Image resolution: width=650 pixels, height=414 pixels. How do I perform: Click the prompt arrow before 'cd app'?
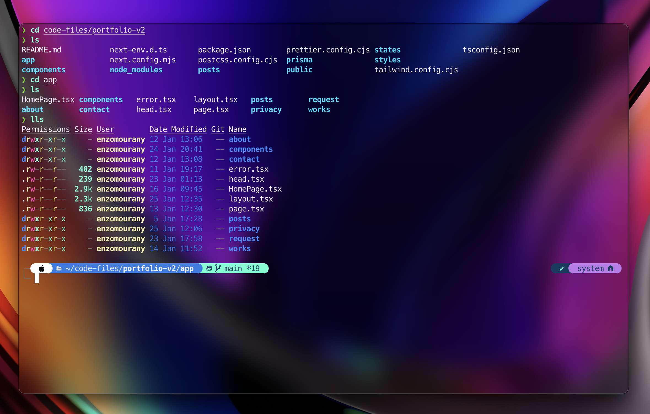(24, 80)
